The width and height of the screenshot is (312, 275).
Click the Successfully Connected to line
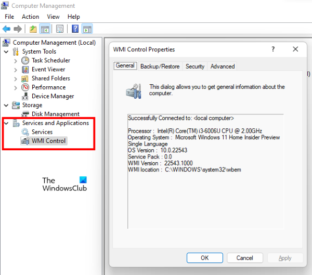click(x=180, y=118)
